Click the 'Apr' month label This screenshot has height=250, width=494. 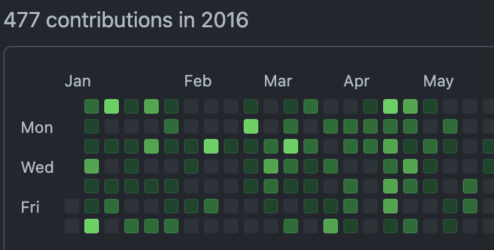pyautogui.click(x=357, y=82)
